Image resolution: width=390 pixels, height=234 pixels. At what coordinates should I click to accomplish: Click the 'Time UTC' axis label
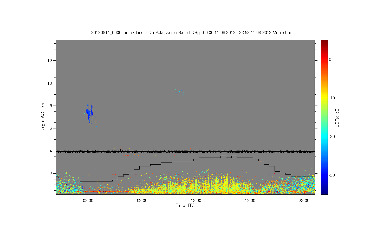(x=185, y=205)
